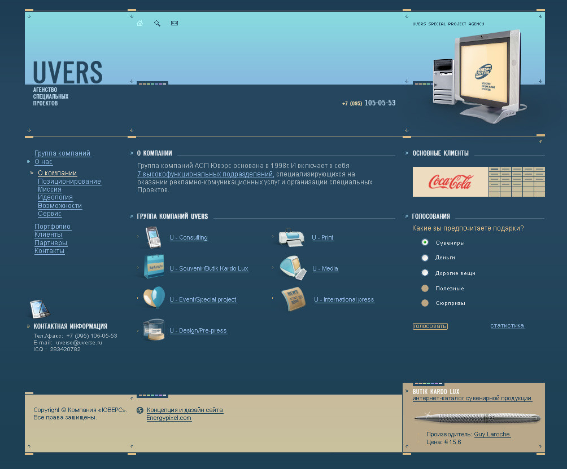Viewport: 567px width, 469px height.
Task: Select the gift bag Souvenir icon
Action: tap(154, 267)
